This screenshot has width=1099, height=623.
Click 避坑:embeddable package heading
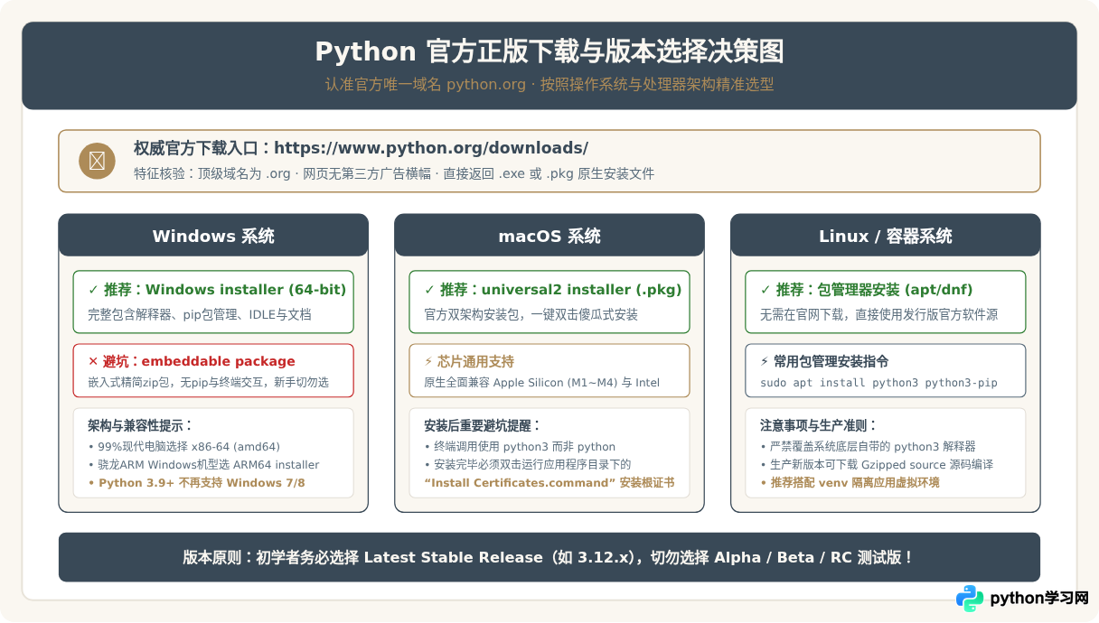[199, 361]
